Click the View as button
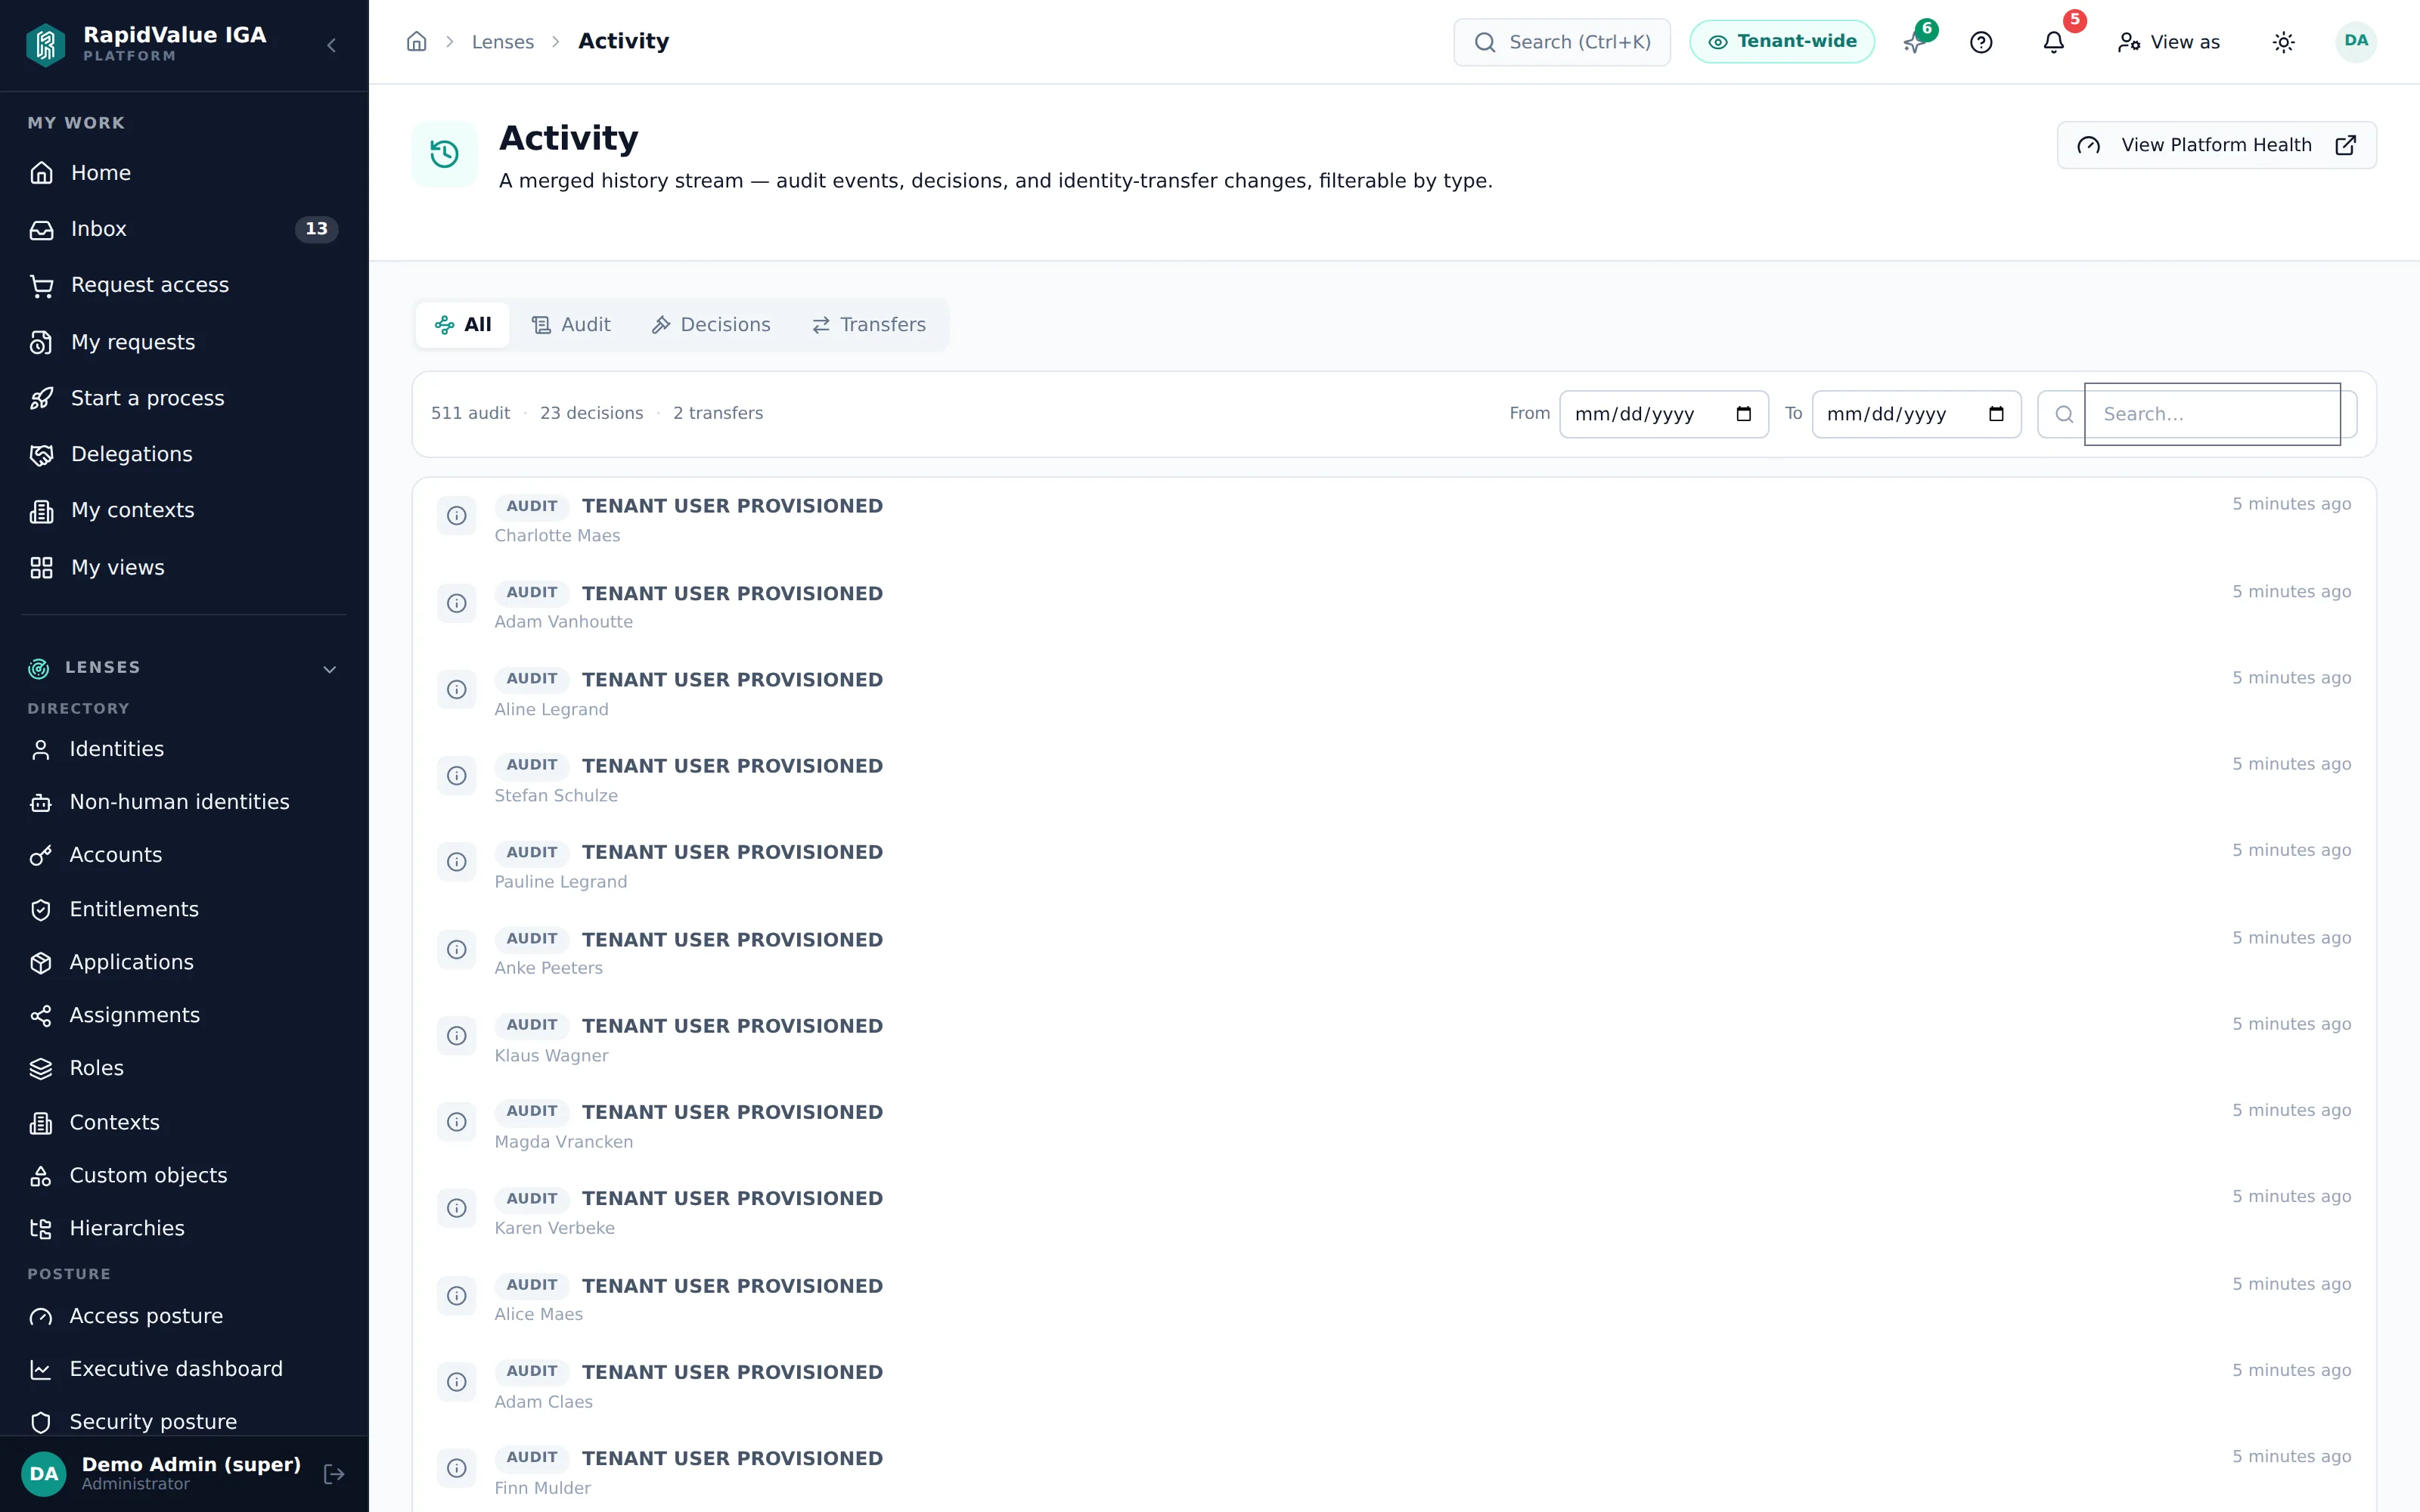The width and height of the screenshot is (2420, 1512). tap(2168, 42)
